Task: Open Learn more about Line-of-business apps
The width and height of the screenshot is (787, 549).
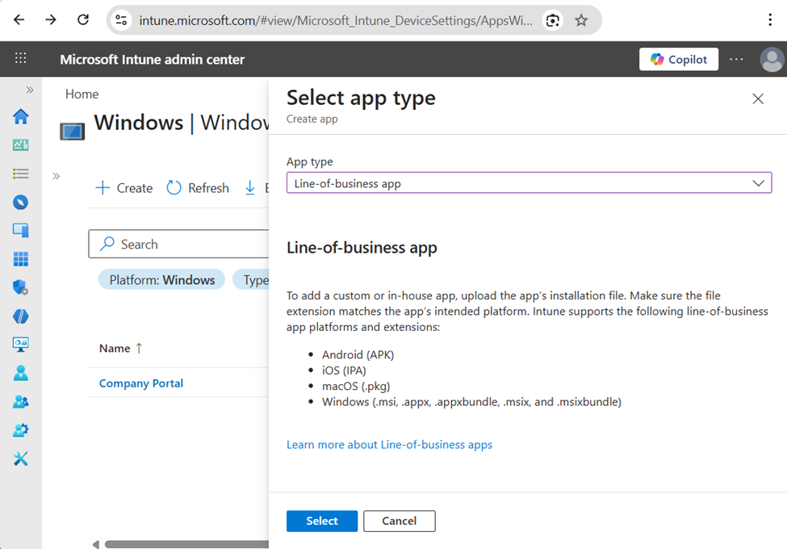Action: (x=389, y=444)
